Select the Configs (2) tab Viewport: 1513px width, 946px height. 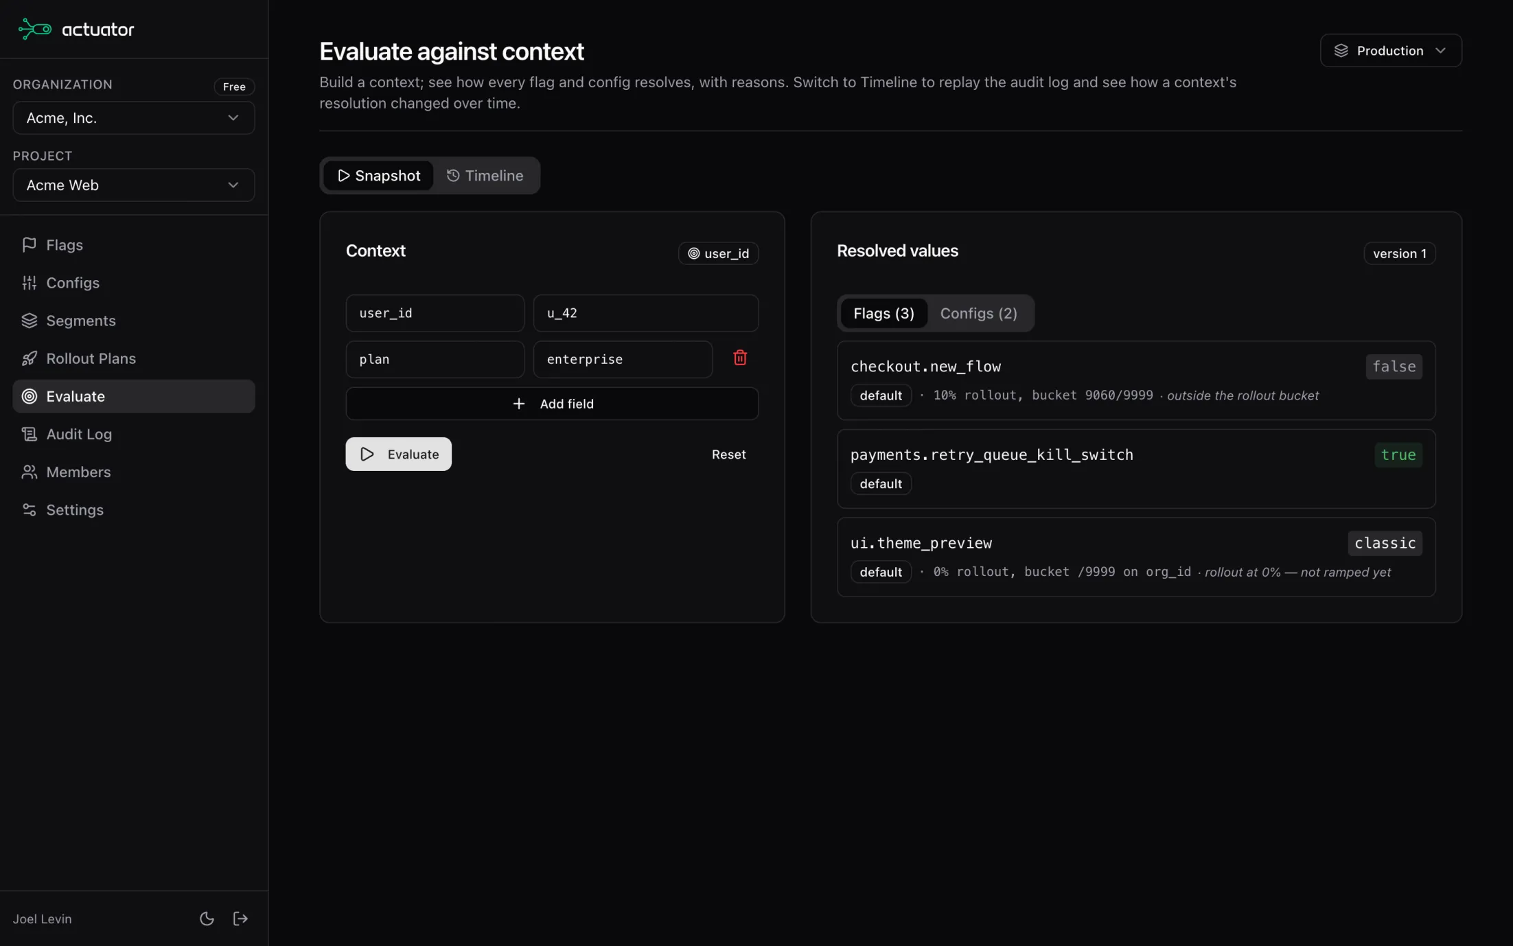(978, 313)
